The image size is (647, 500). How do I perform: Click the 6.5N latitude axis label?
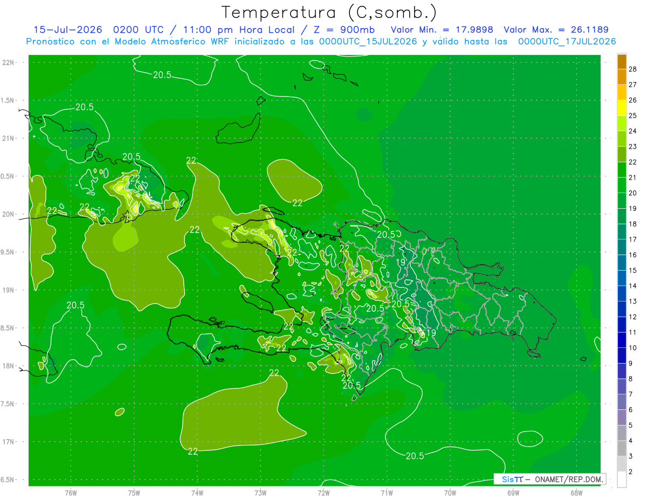(x=8, y=480)
